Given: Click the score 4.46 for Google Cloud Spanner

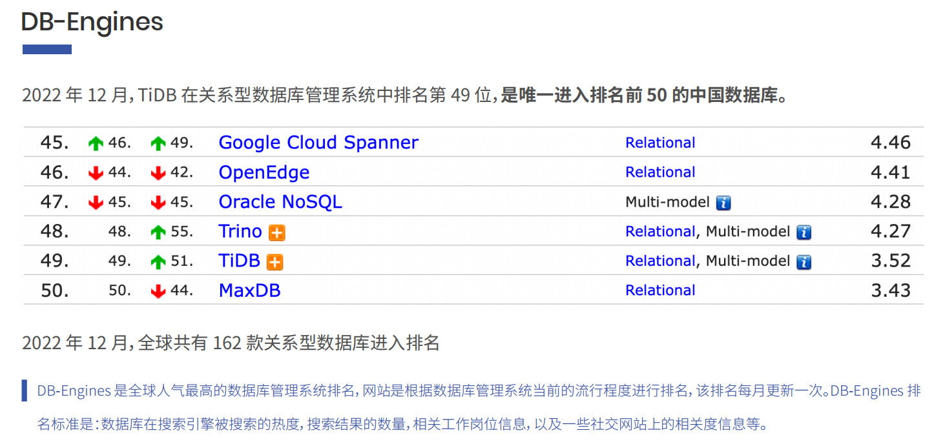Looking at the screenshot, I should pyautogui.click(x=891, y=143).
